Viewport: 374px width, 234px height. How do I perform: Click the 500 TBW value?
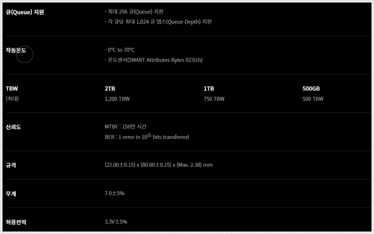pyautogui.click(x=313, y=99)
